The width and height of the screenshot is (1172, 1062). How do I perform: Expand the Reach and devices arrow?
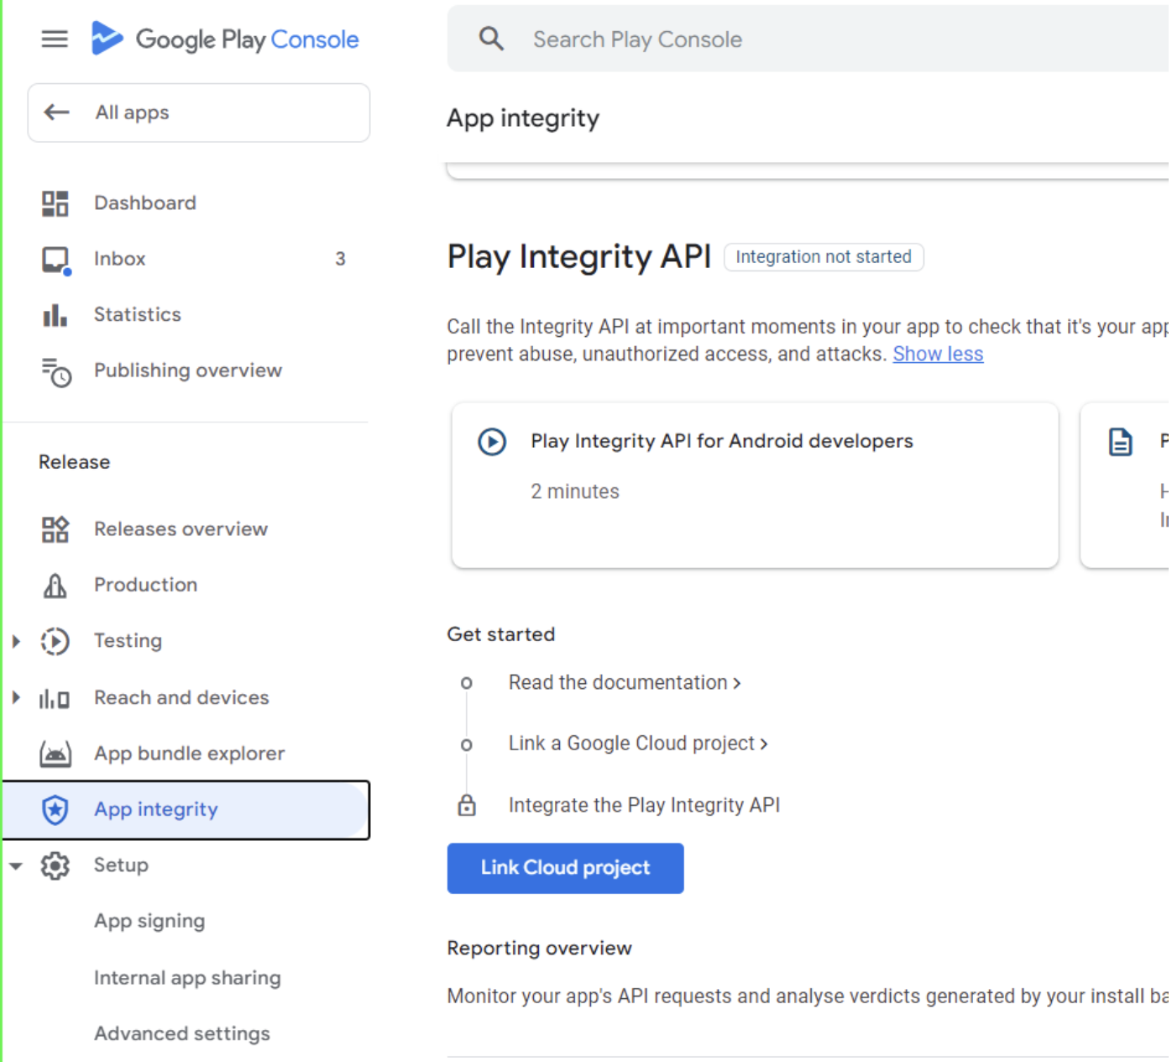pos(16,697)
